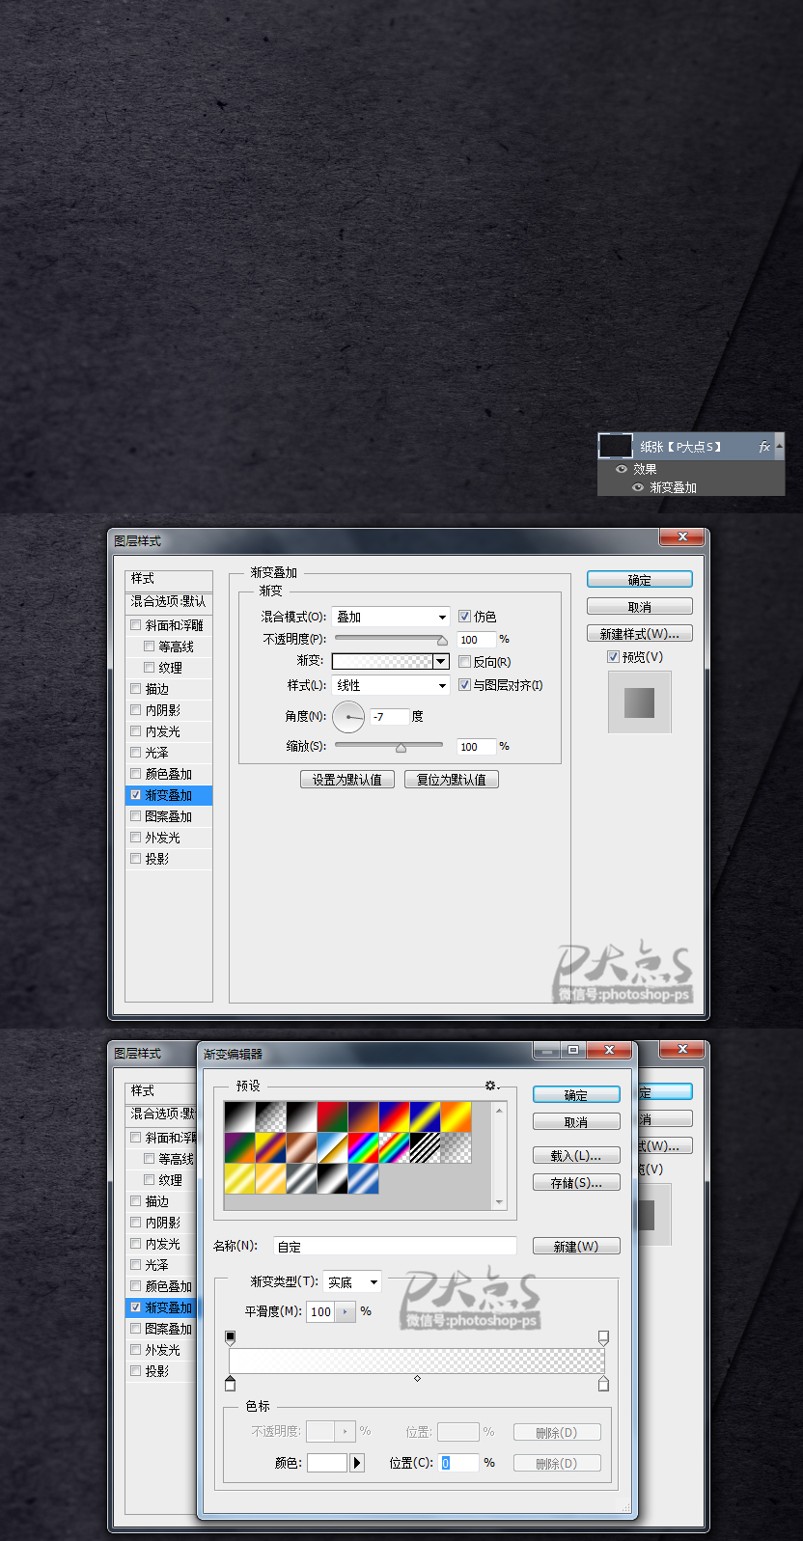Open the gear menu of the gradient presets
This screenshot has height=1541, width=803.
click(492, 1086)
